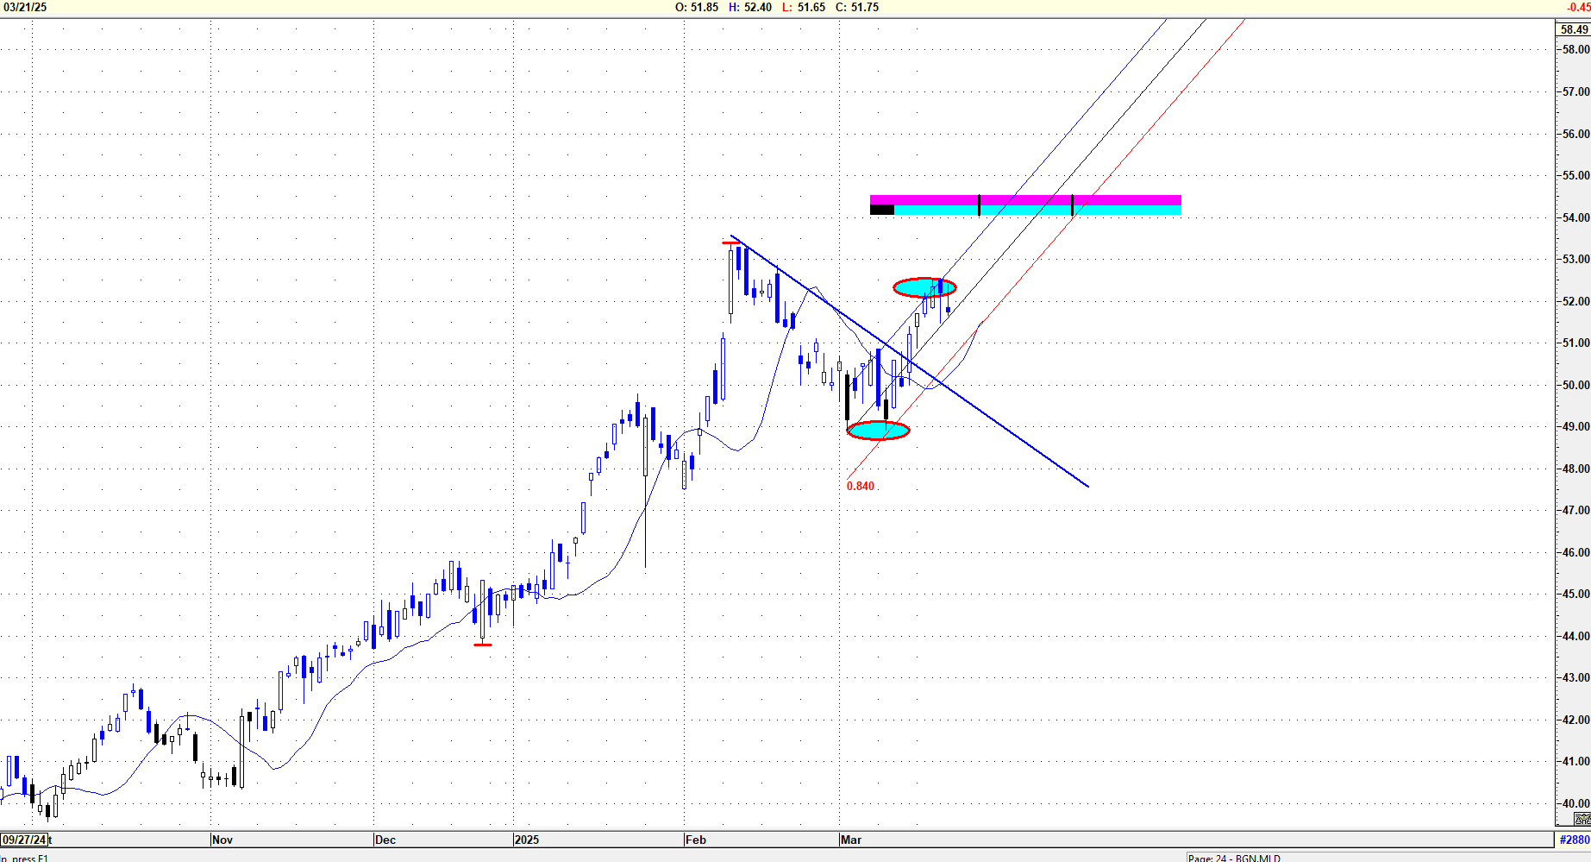Click the 58.49 price cursor label
The width and height of the screenshot is (1591, 862).
[x=1574, y=29]
